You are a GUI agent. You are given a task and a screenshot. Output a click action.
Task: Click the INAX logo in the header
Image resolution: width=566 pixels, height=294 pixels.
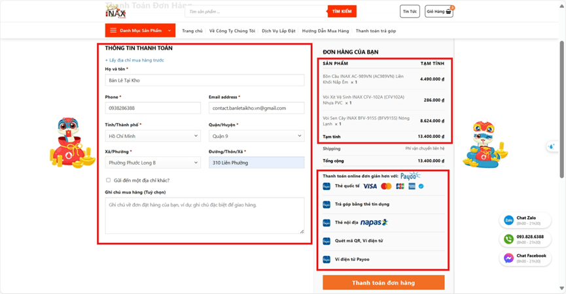tap(115, 12)
